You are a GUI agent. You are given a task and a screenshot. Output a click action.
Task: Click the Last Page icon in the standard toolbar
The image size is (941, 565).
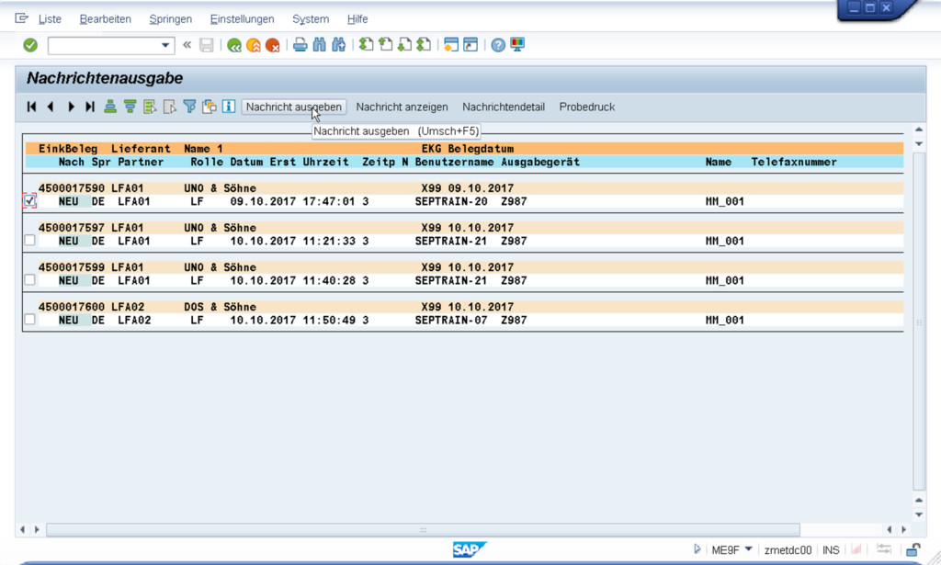pyautogui.click(x=424, y=45)
